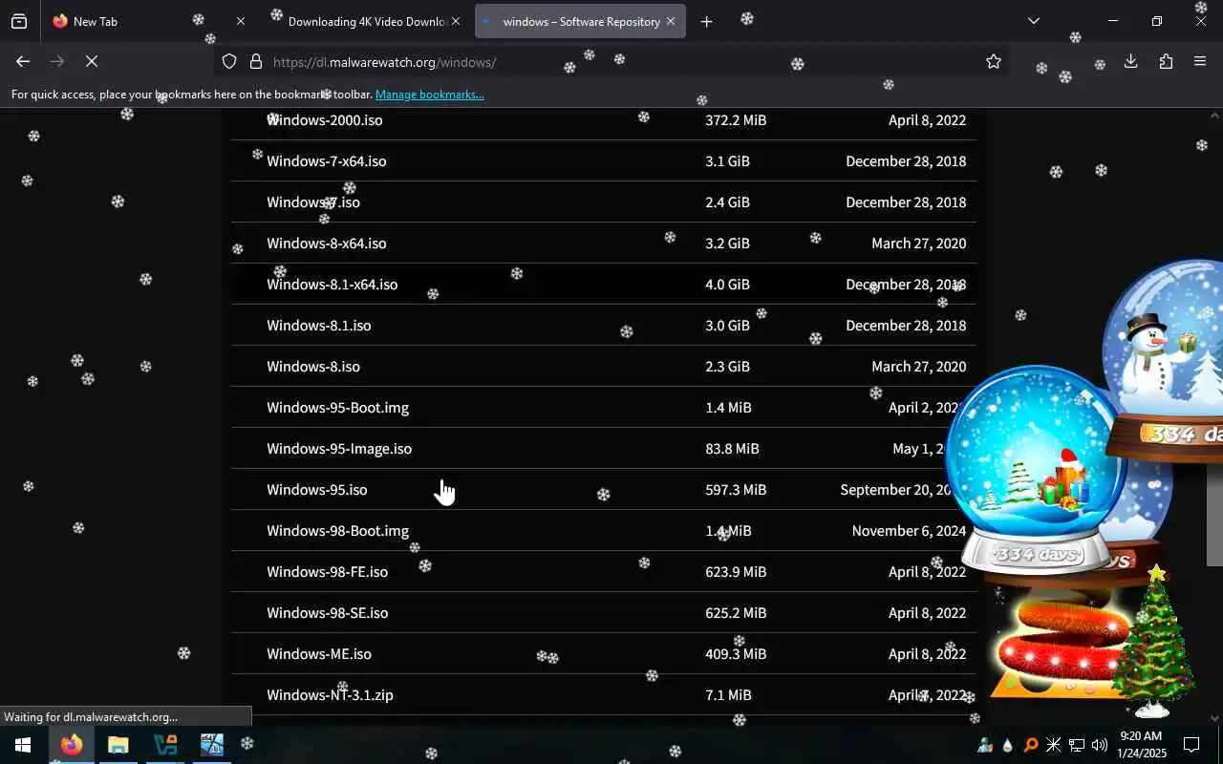Download Windows-8-x64.iso

(327, 244)
